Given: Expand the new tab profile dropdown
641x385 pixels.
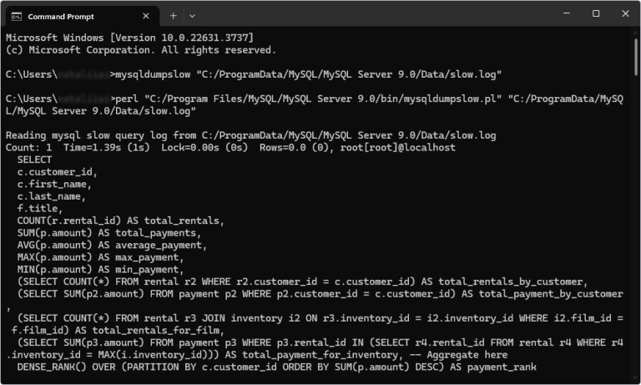Looking at the screenshot, I should tap(193, 15).
